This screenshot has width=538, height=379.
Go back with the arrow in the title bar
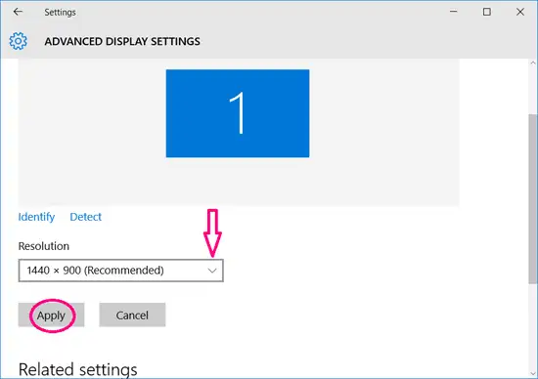click(x=18, y=12)
